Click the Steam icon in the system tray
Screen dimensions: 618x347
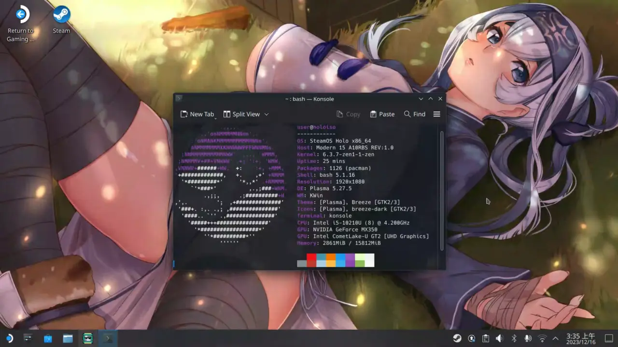[x=457, y=338]
